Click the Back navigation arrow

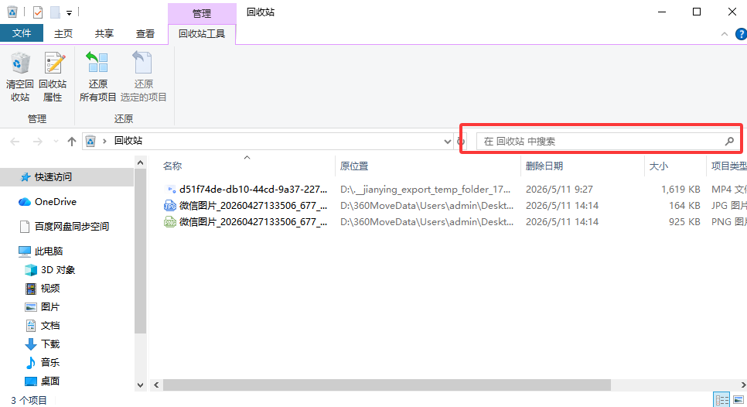tap(15, 142)
